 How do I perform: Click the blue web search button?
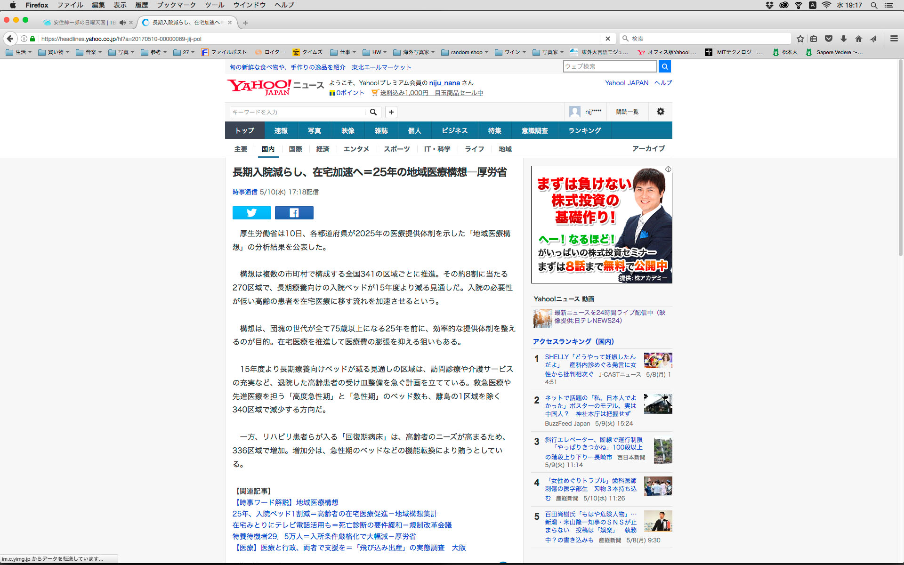[664, 66]
